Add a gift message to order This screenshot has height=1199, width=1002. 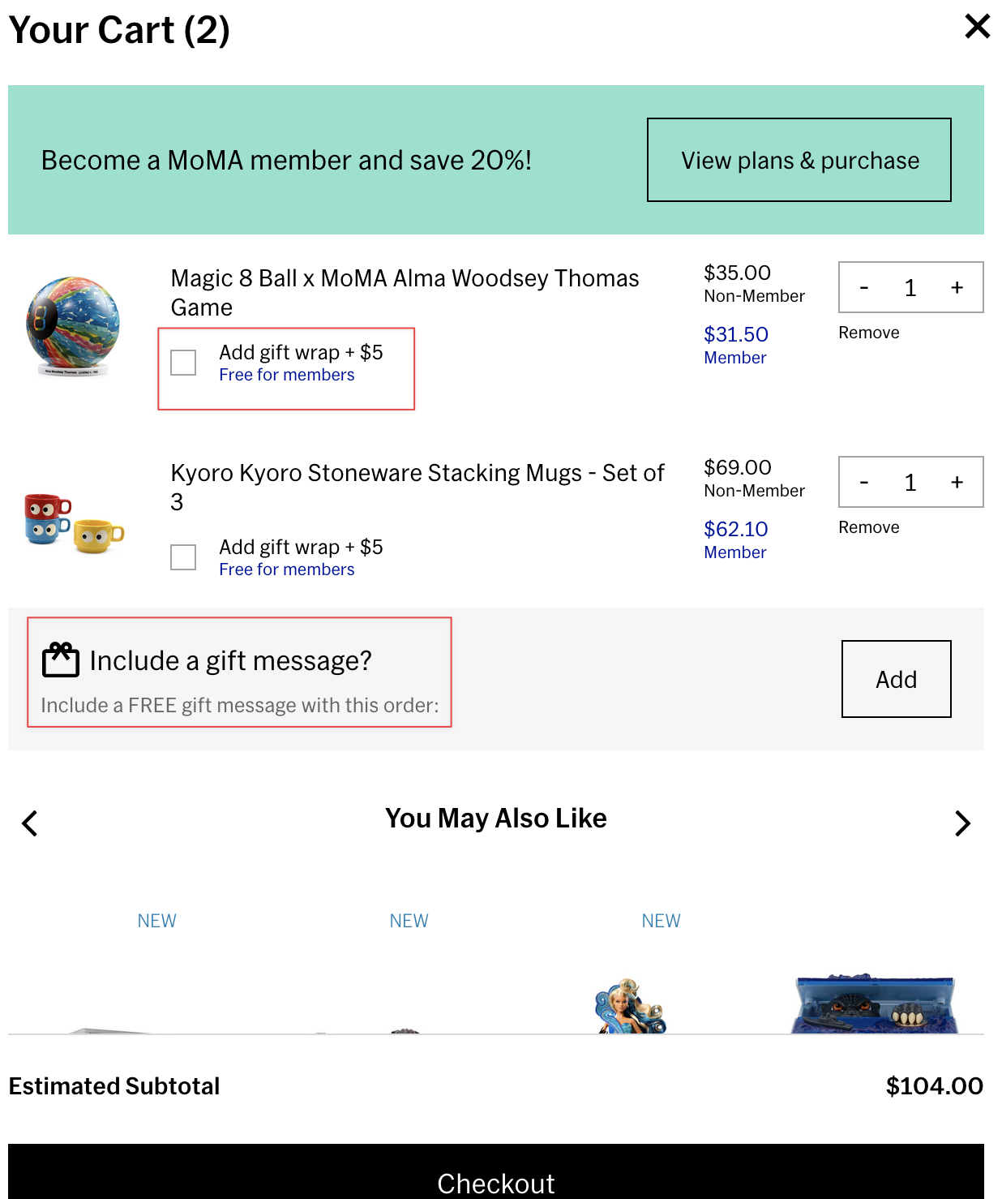click(896, 679)
